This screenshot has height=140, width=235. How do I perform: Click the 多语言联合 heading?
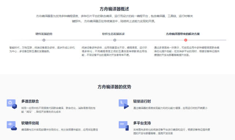click(30, 101)
